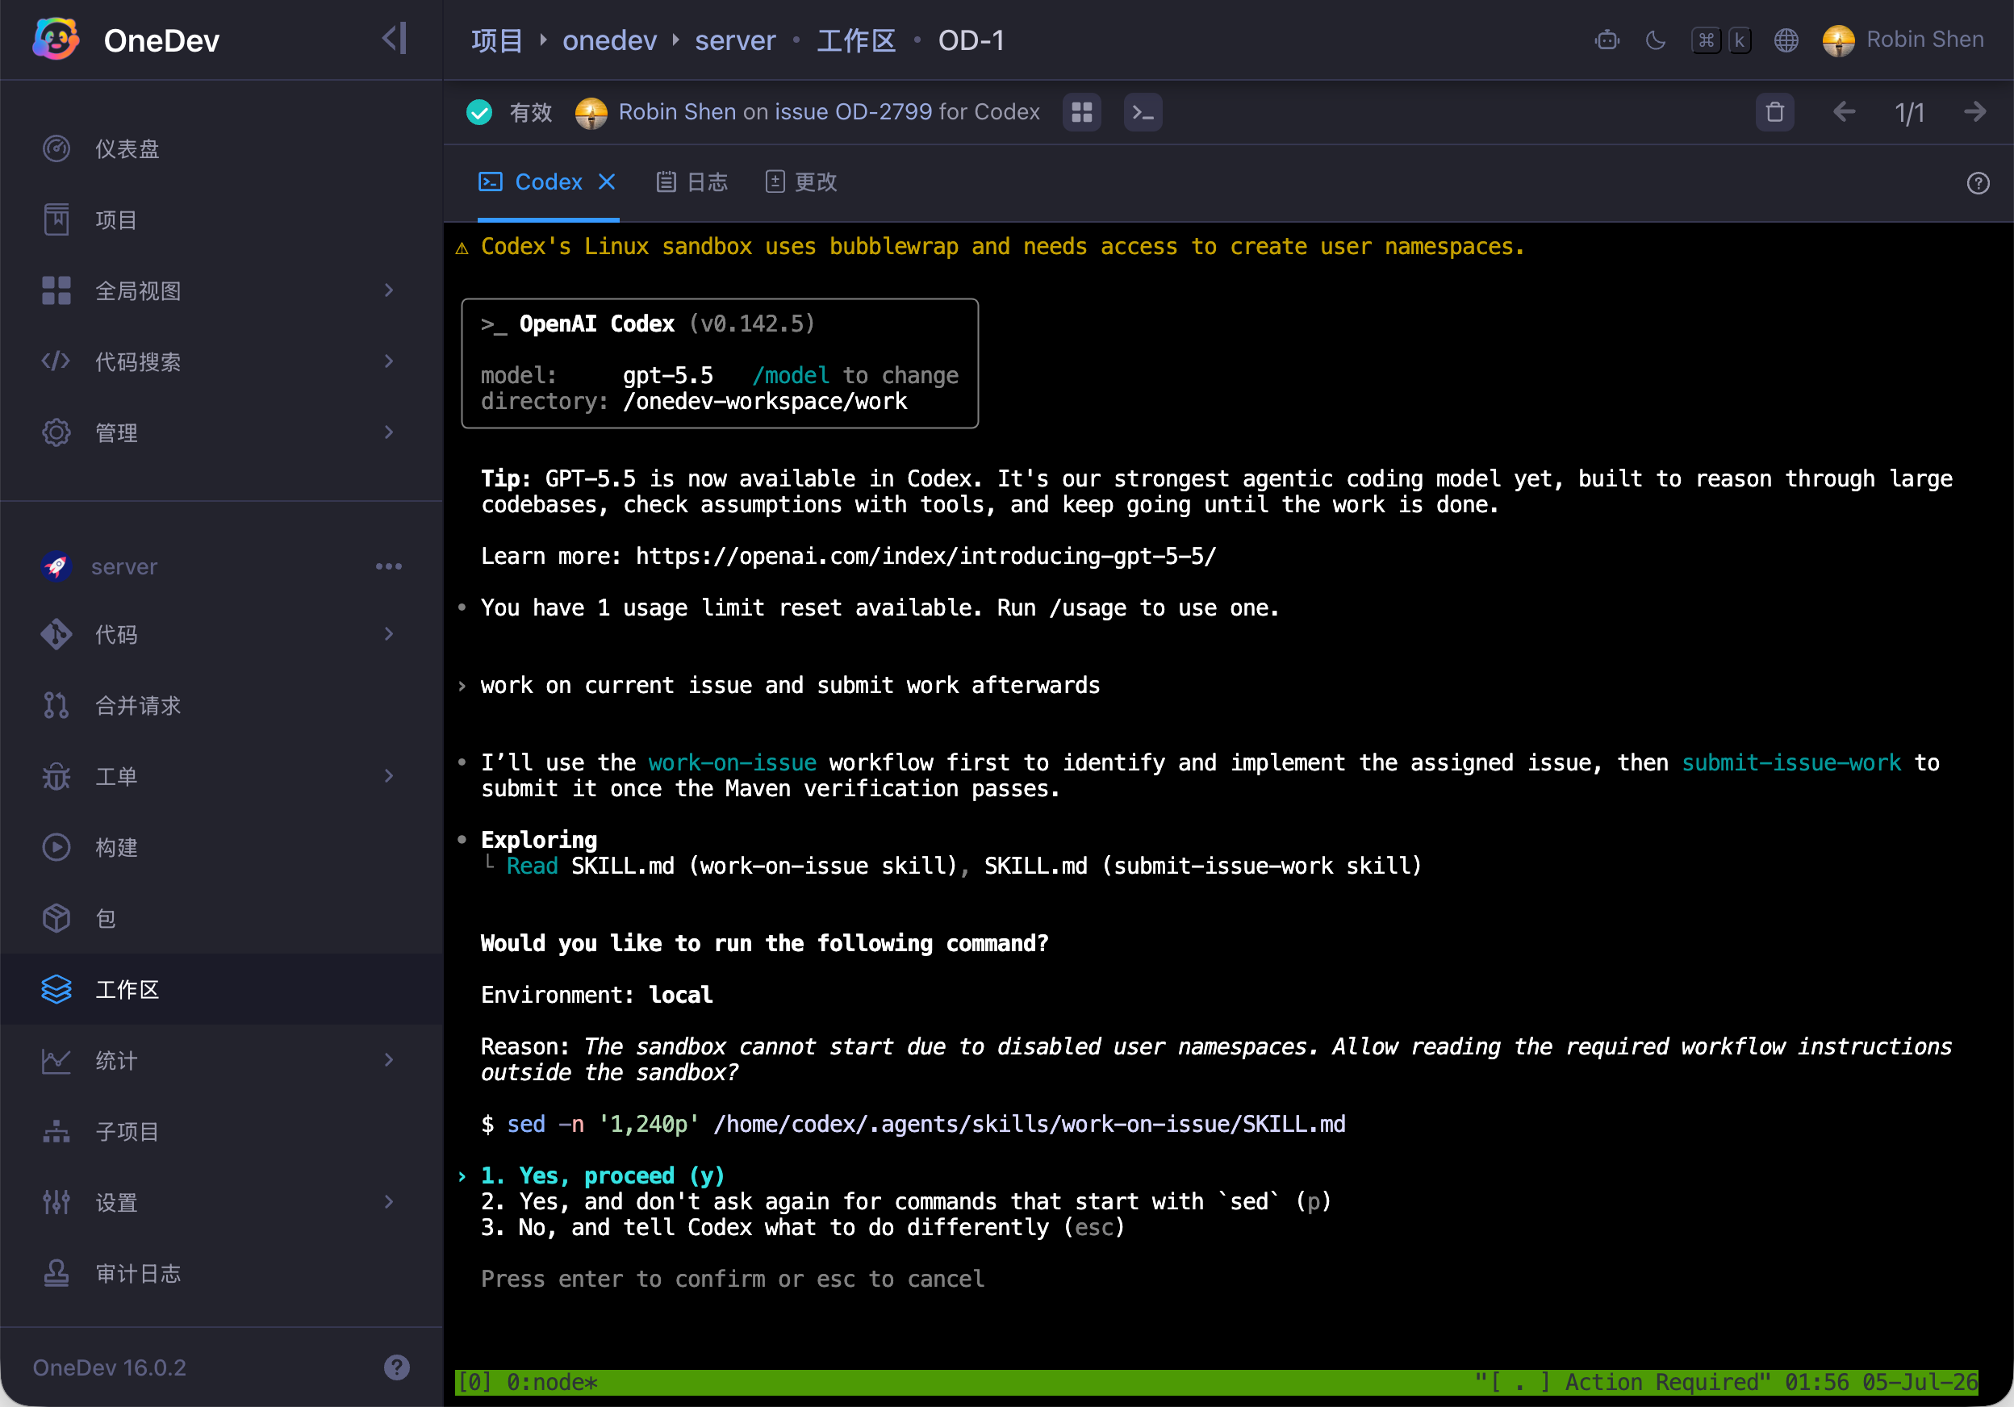The image size is (2014, 1407).
Task: Click the tmux status bar 0:node* entry
Action: click(552, 1383)
